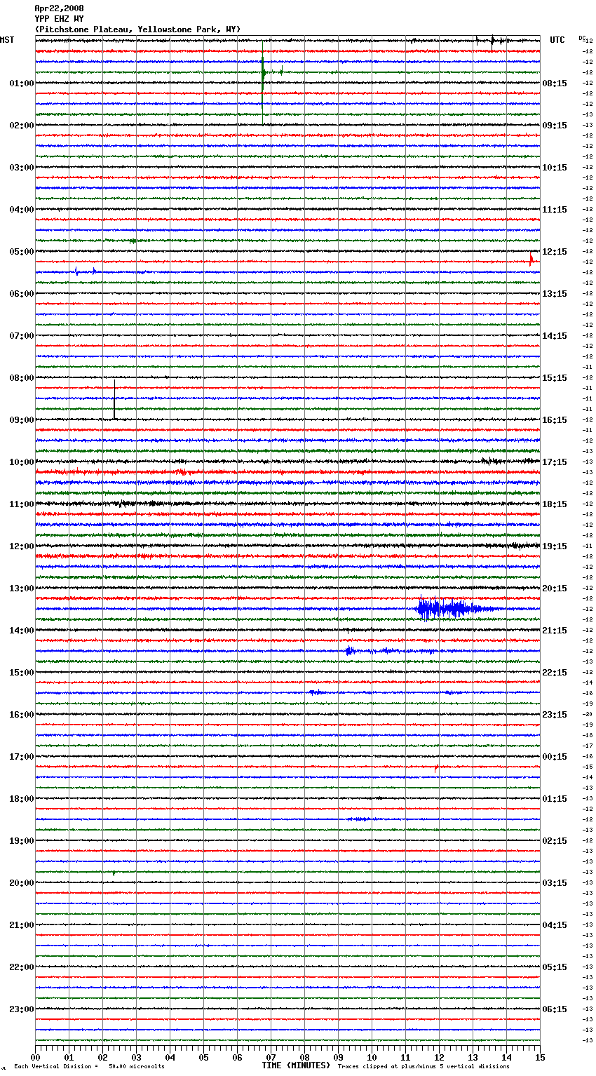Click the 15:15 UTC label

(555, 378)
